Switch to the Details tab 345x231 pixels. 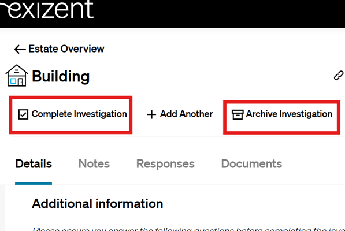pyautogui.click(x=34, y=164)
